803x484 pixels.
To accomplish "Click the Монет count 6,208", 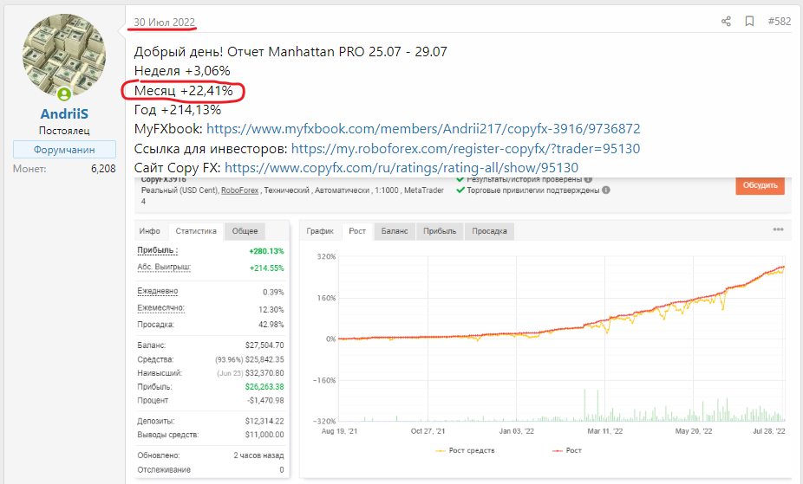I will [103, 169].
